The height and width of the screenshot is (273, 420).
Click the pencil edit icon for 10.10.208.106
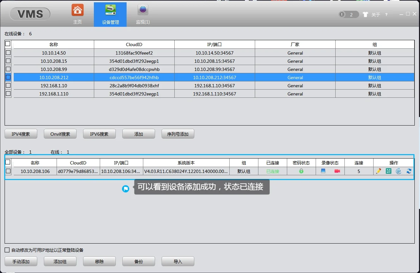(378, 171)
